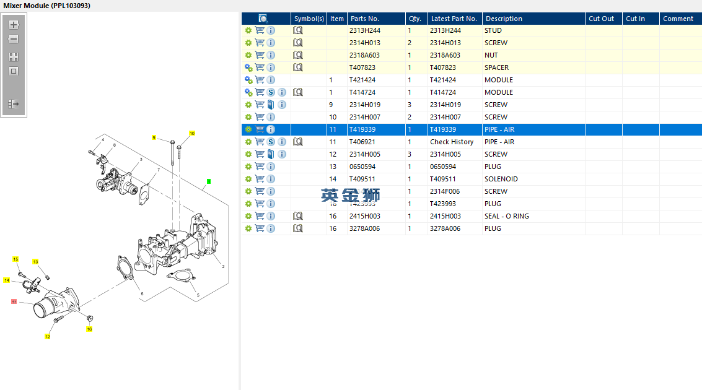
Task: Select callout 10 in the diagram
Action: (x=192, y=133)
